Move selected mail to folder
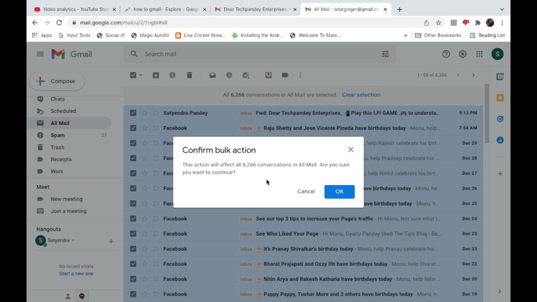537x302 pixels. tap(268, 75)
